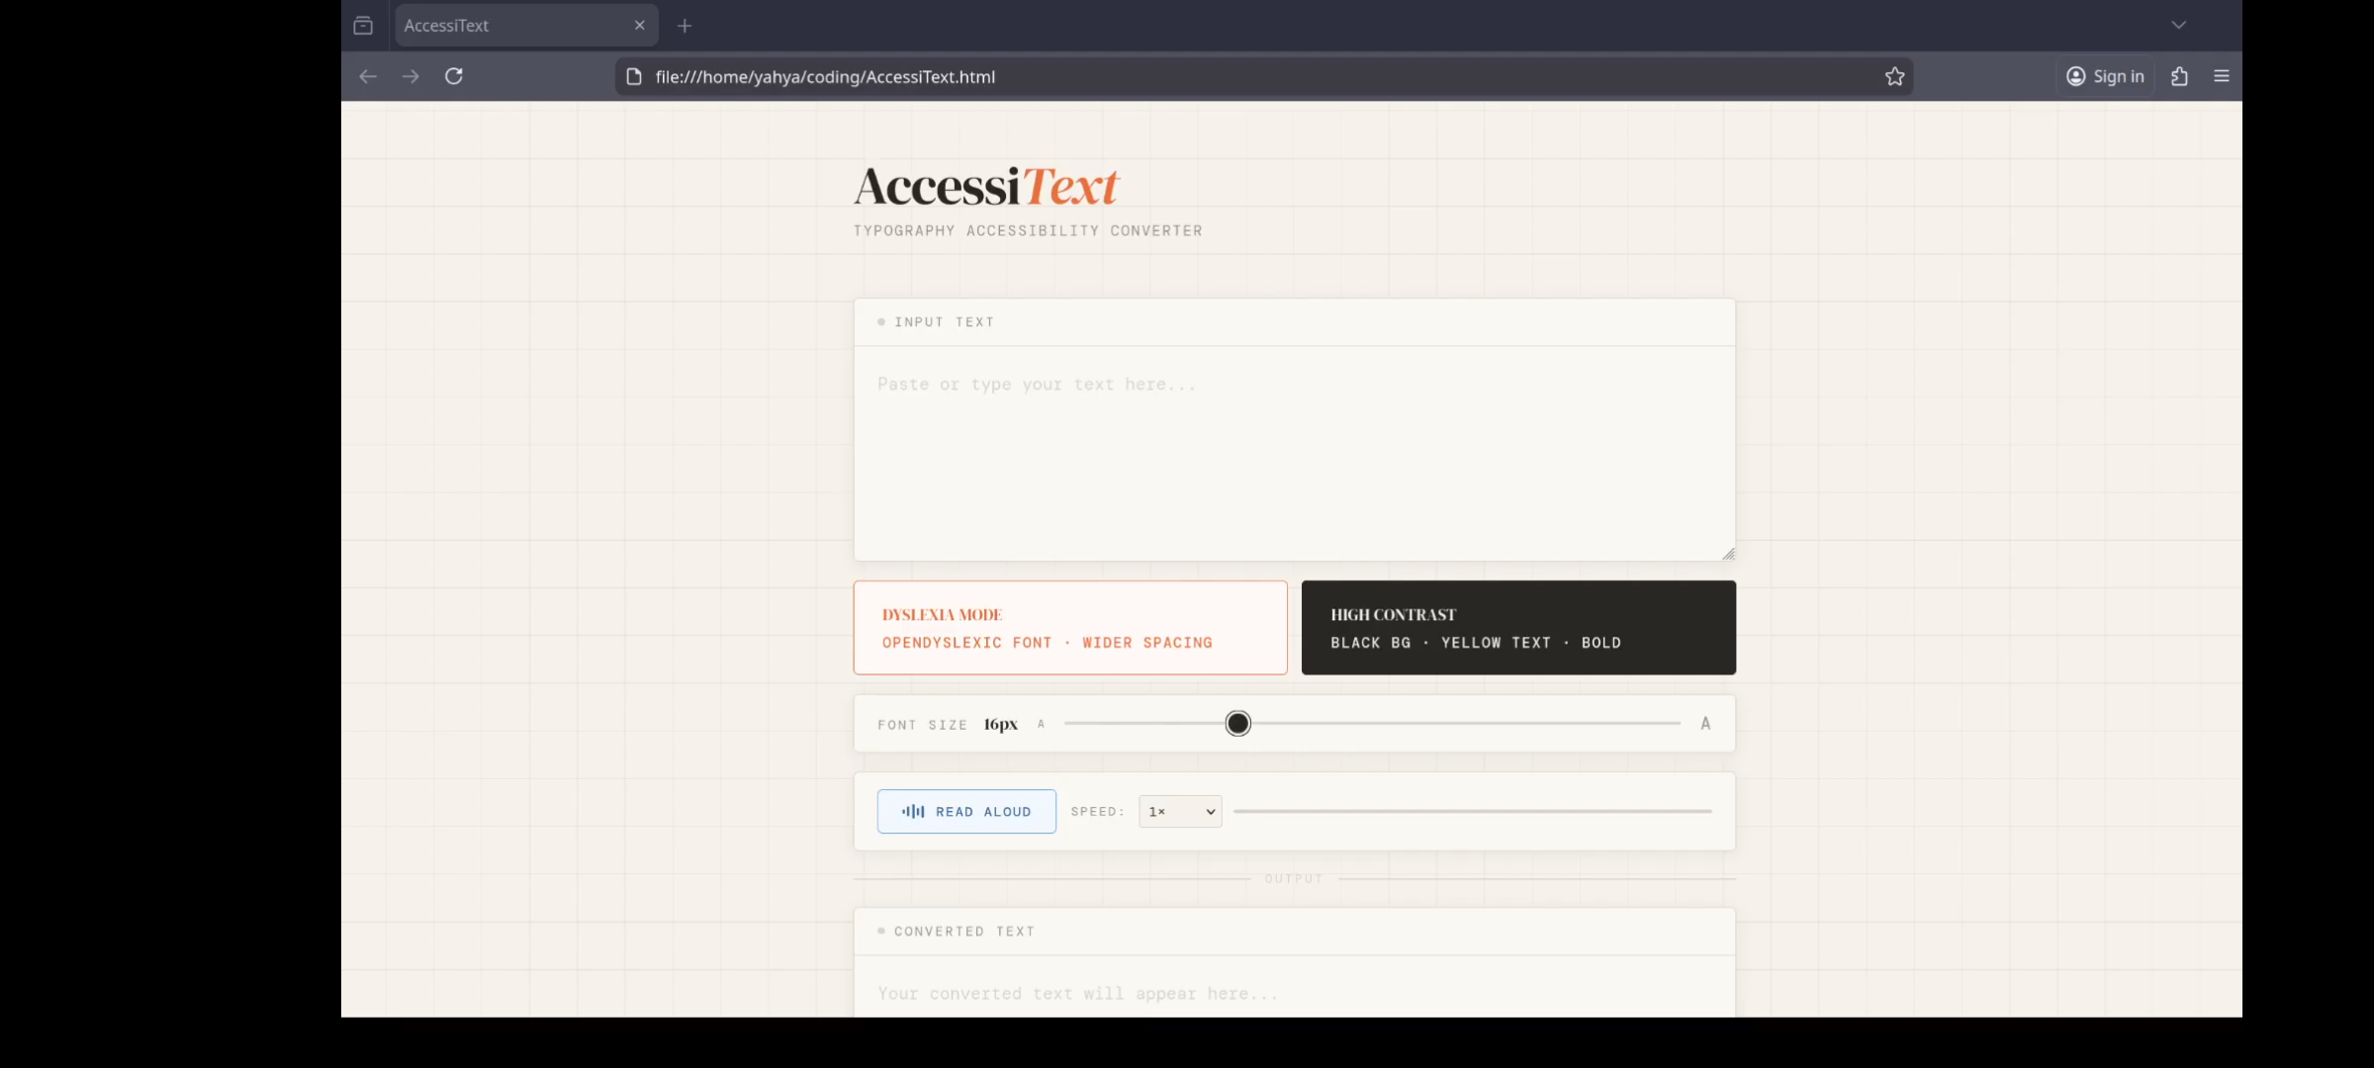This screenshot has width=2374, height=1068.
Task: Click the list all tabs chevron
Action: point(2178,26)
